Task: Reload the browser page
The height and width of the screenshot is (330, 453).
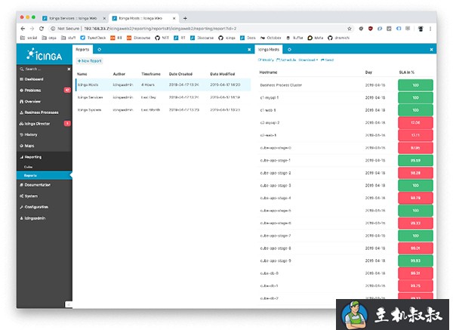Action: [x=42, y=29]
